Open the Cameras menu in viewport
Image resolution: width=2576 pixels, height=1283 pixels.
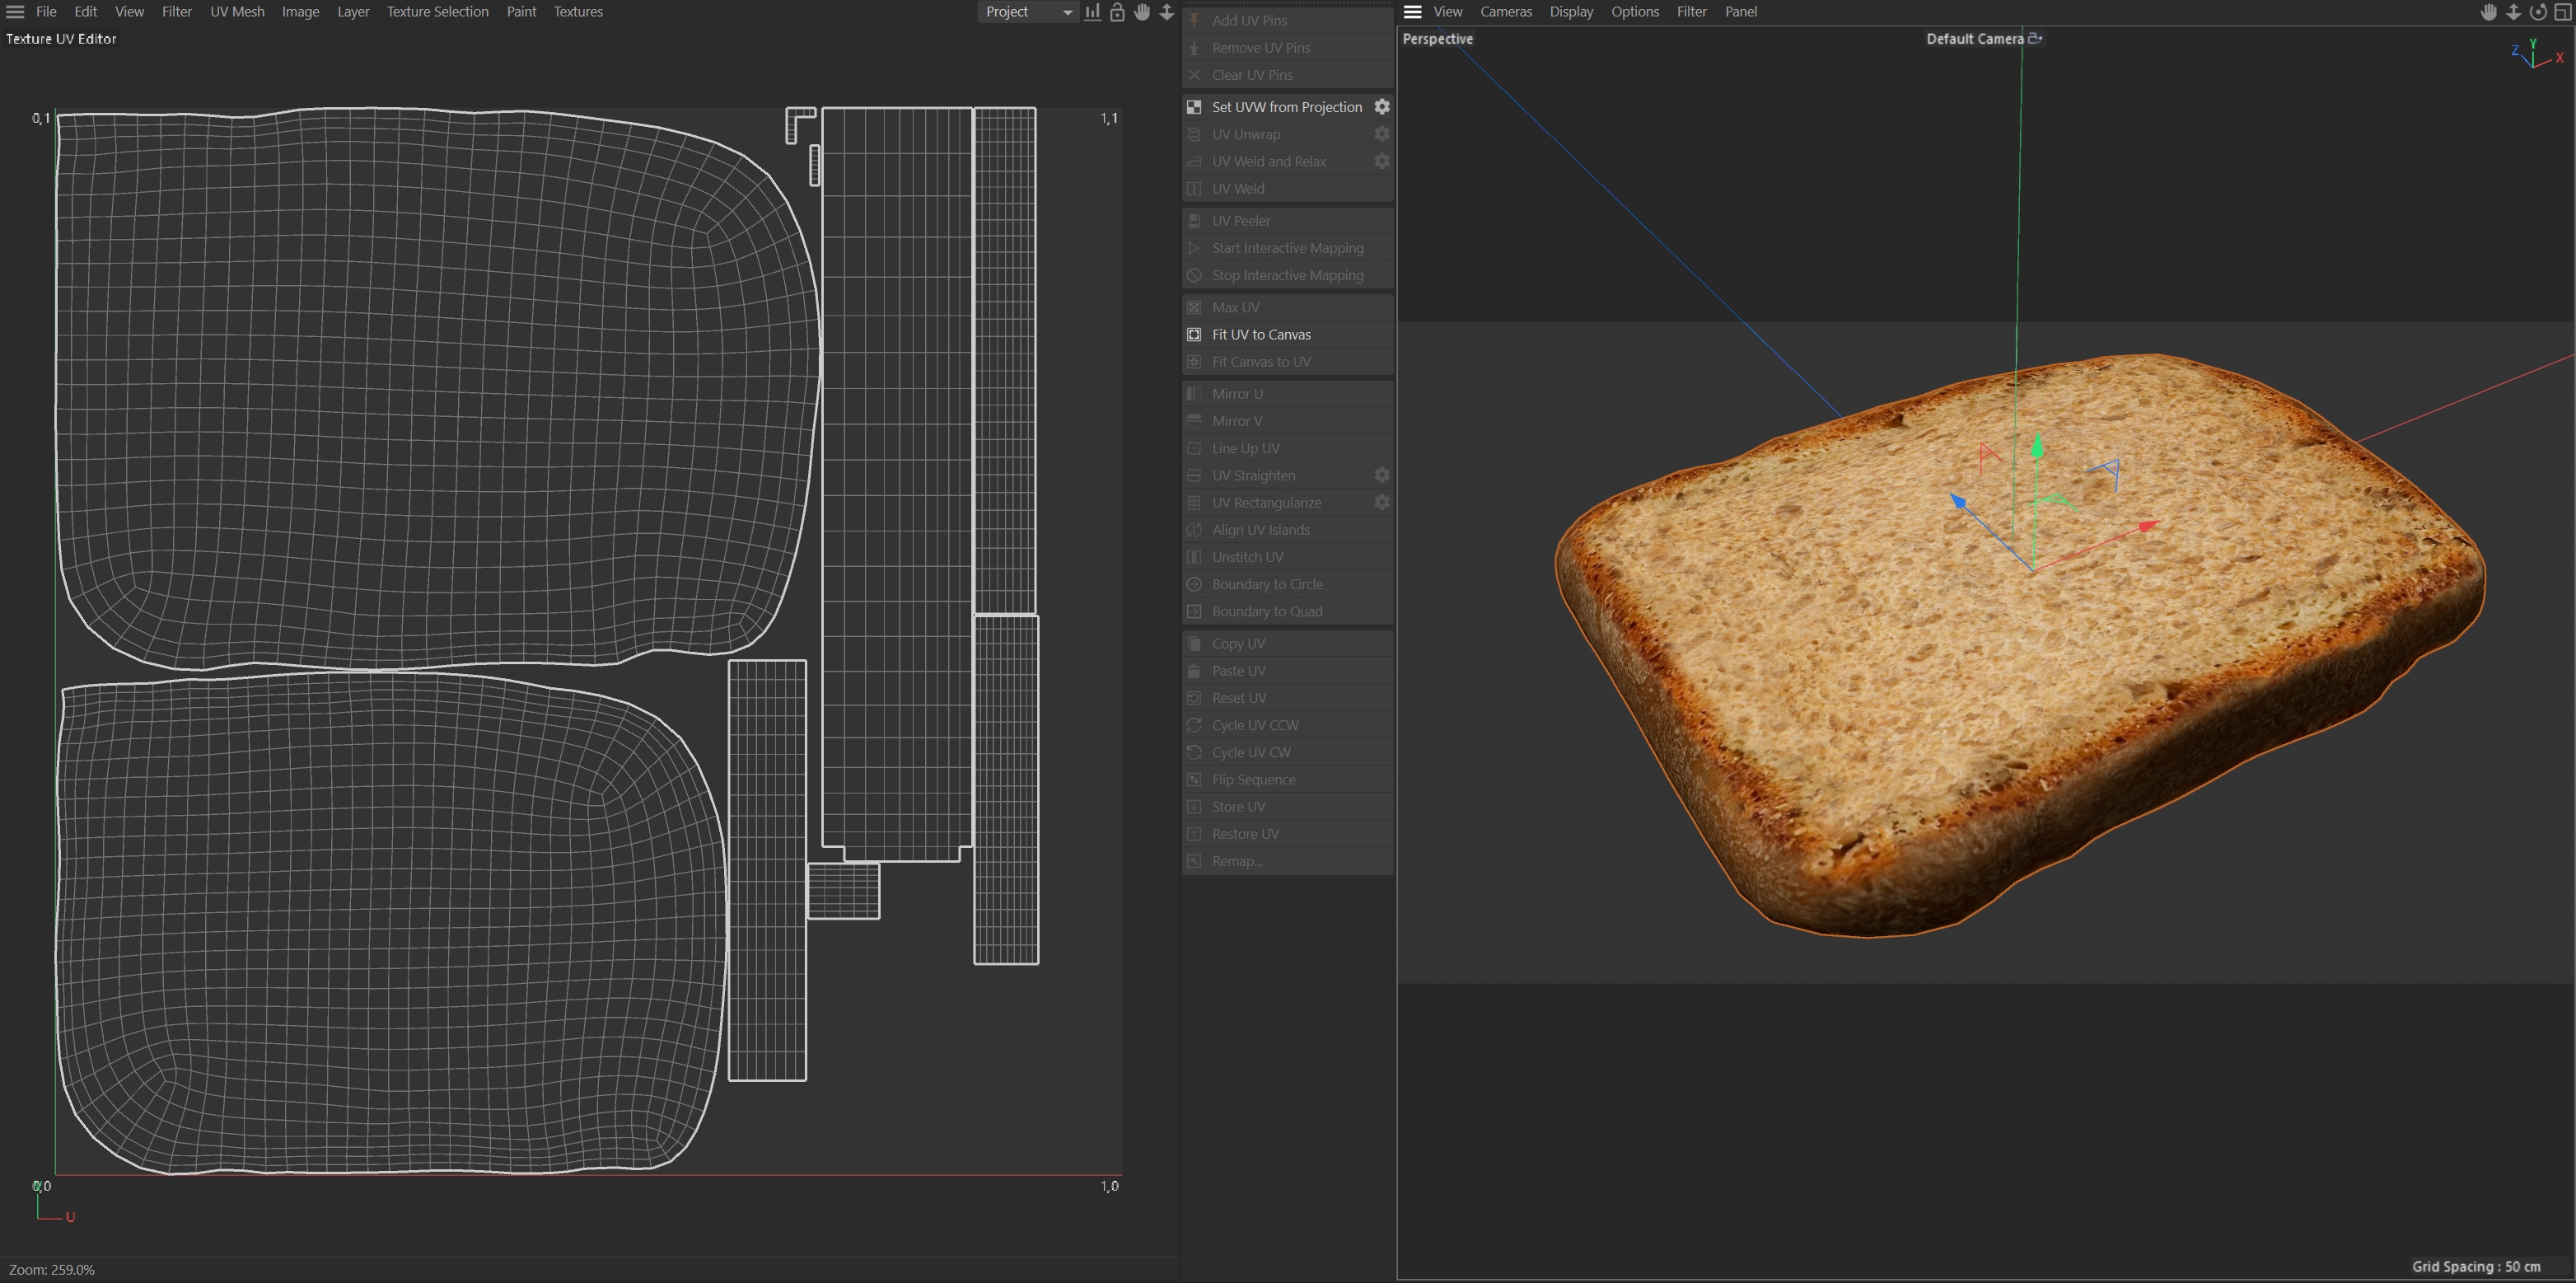pos(1505,12)
